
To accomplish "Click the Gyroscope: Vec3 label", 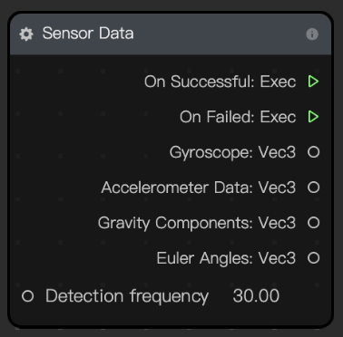I will 232,153.
